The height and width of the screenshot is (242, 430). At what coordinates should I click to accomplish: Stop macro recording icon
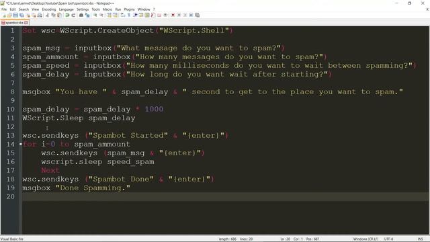pyautogui.click(x=179, y=15)
